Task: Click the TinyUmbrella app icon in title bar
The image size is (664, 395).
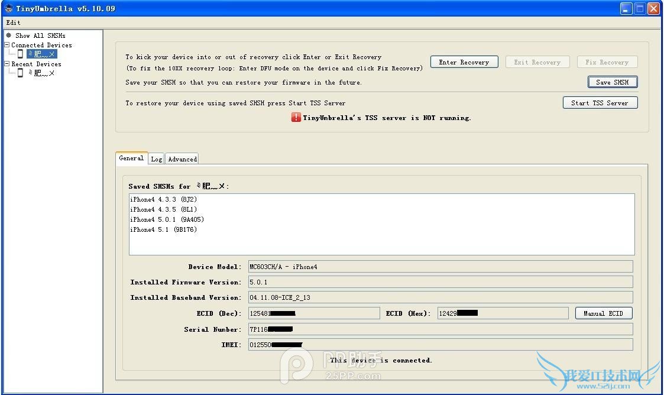Action: 8,8
